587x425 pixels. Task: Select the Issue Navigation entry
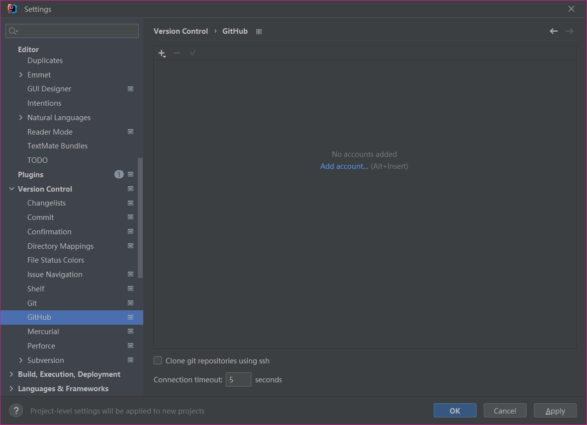click(55, 275)
